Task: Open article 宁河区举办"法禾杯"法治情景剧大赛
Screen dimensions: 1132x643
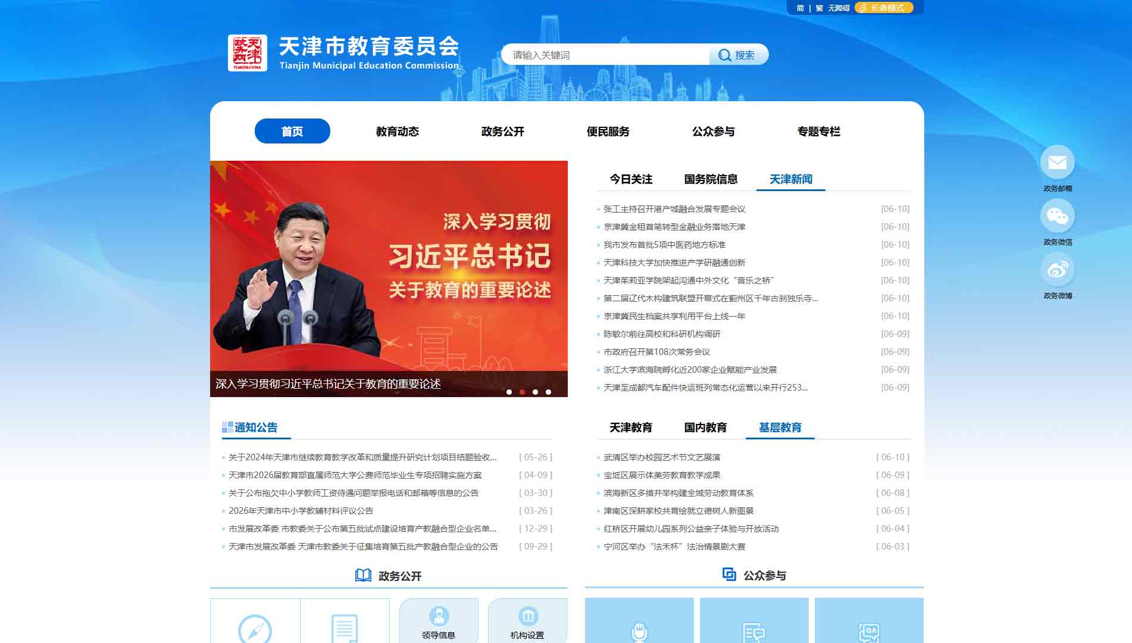Action: point(674,547)
